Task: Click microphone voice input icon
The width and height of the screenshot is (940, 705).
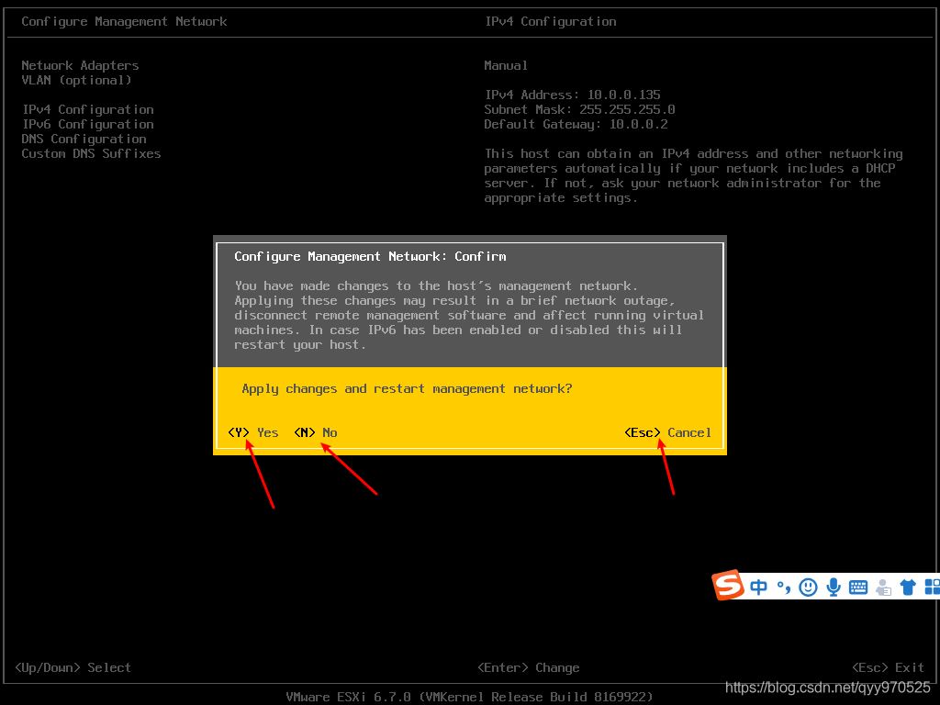Action: click(834, 587)
